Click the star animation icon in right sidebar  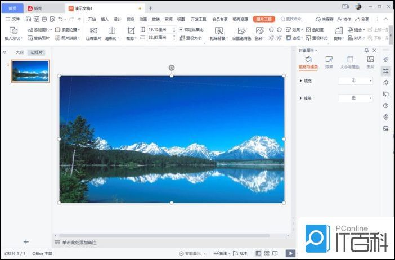(385, 82)
